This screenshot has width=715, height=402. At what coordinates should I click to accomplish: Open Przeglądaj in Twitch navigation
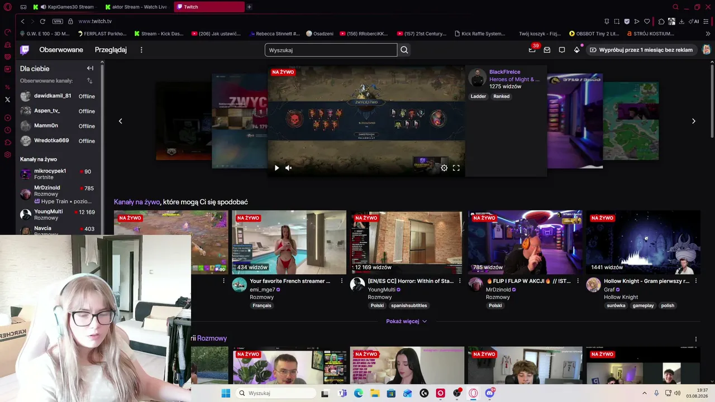(x=111, y=50)
